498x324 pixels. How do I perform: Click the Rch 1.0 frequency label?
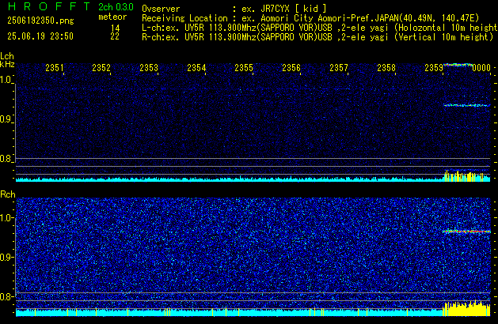[x=6, y=218]
